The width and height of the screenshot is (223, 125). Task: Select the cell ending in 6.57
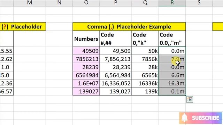pos(7,91)
